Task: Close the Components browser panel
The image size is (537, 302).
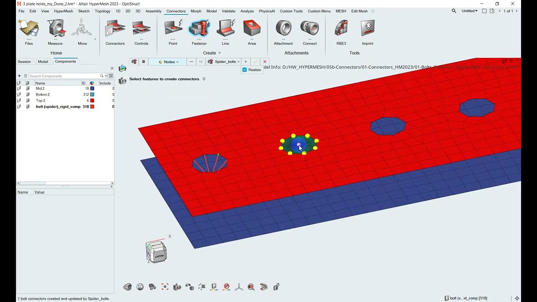Action: (112, 68)
